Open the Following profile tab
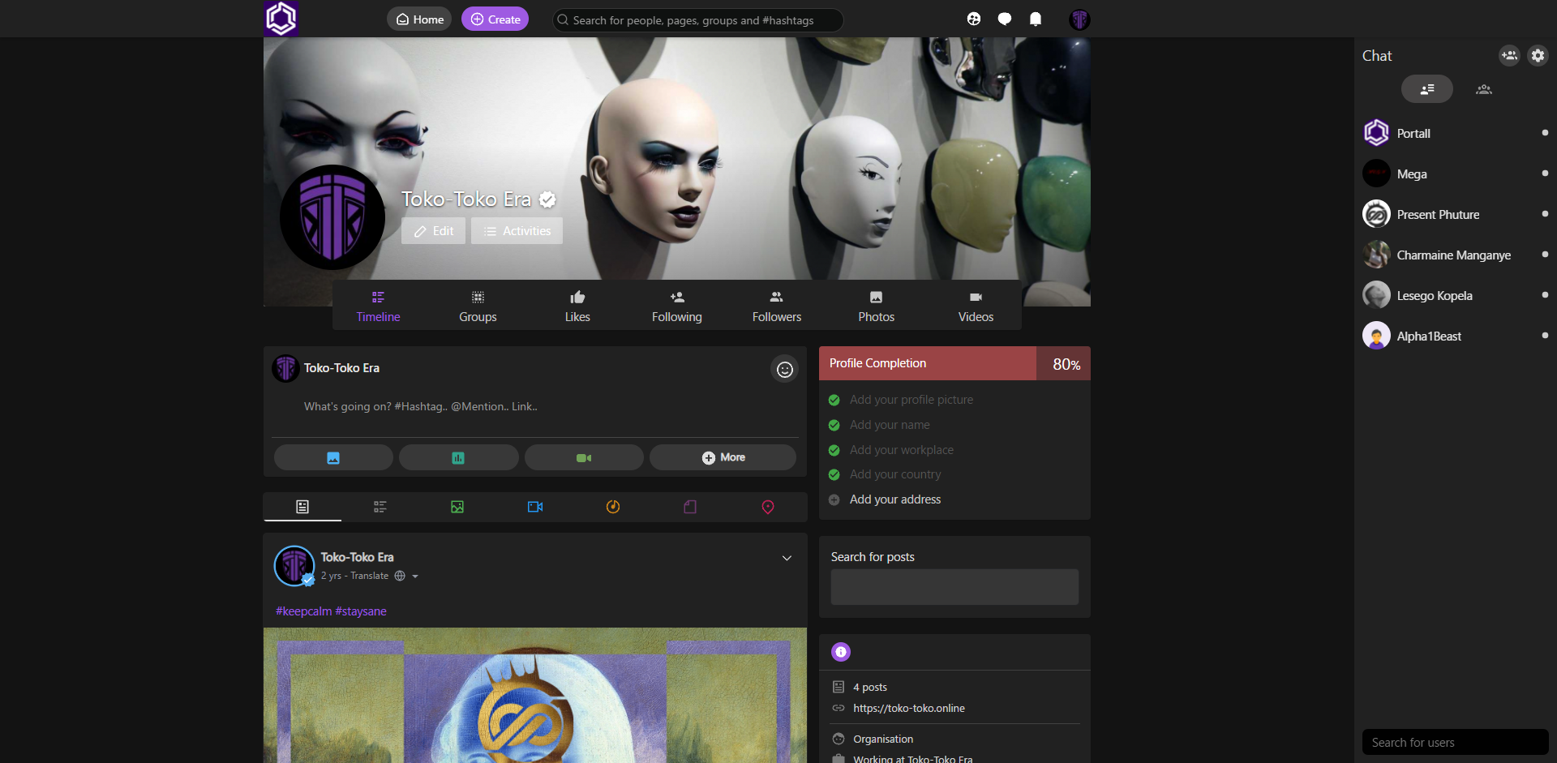Screen dimensions: 1557x763 point(677,306)
